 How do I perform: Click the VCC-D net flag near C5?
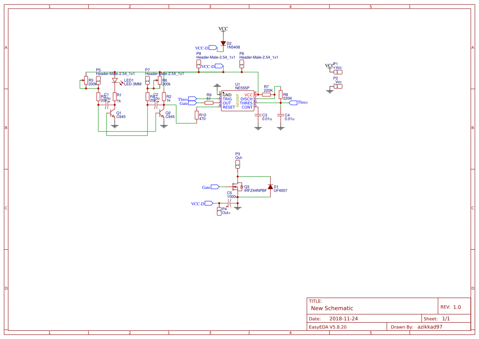209,203
